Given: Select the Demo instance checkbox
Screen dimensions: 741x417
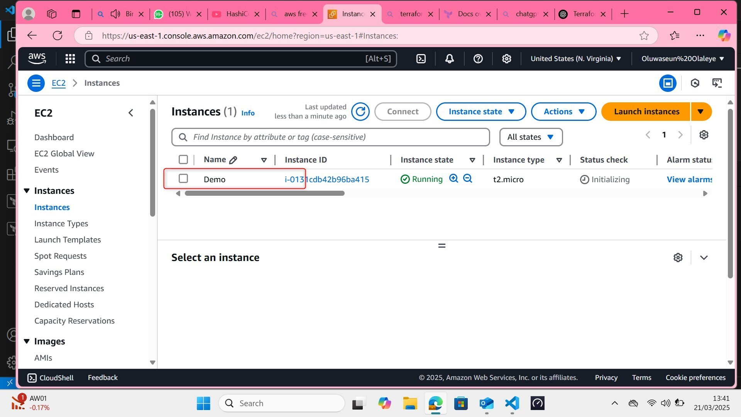Looking at the screenshot, I should click(x=183, y=178).
